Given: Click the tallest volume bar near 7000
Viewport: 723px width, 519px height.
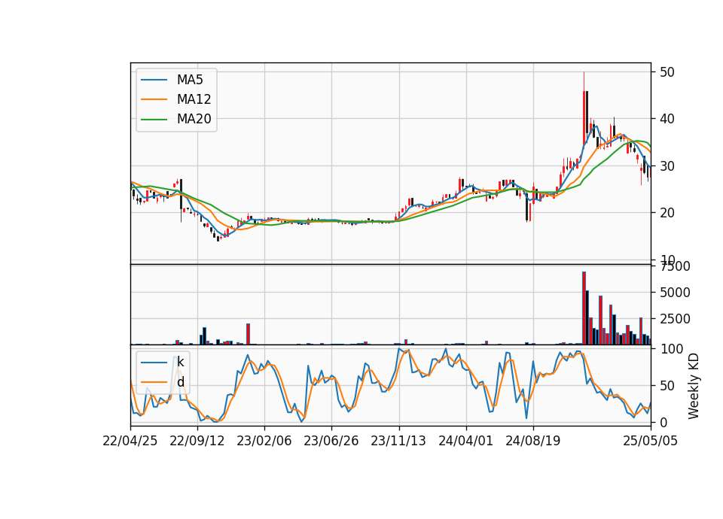Looking at the screenshot, I should 584,308.
